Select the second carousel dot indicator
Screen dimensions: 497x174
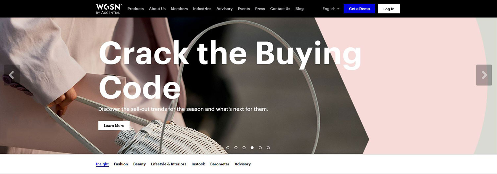tap(236, 148)
